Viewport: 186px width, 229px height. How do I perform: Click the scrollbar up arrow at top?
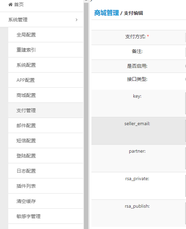(86, 1)
